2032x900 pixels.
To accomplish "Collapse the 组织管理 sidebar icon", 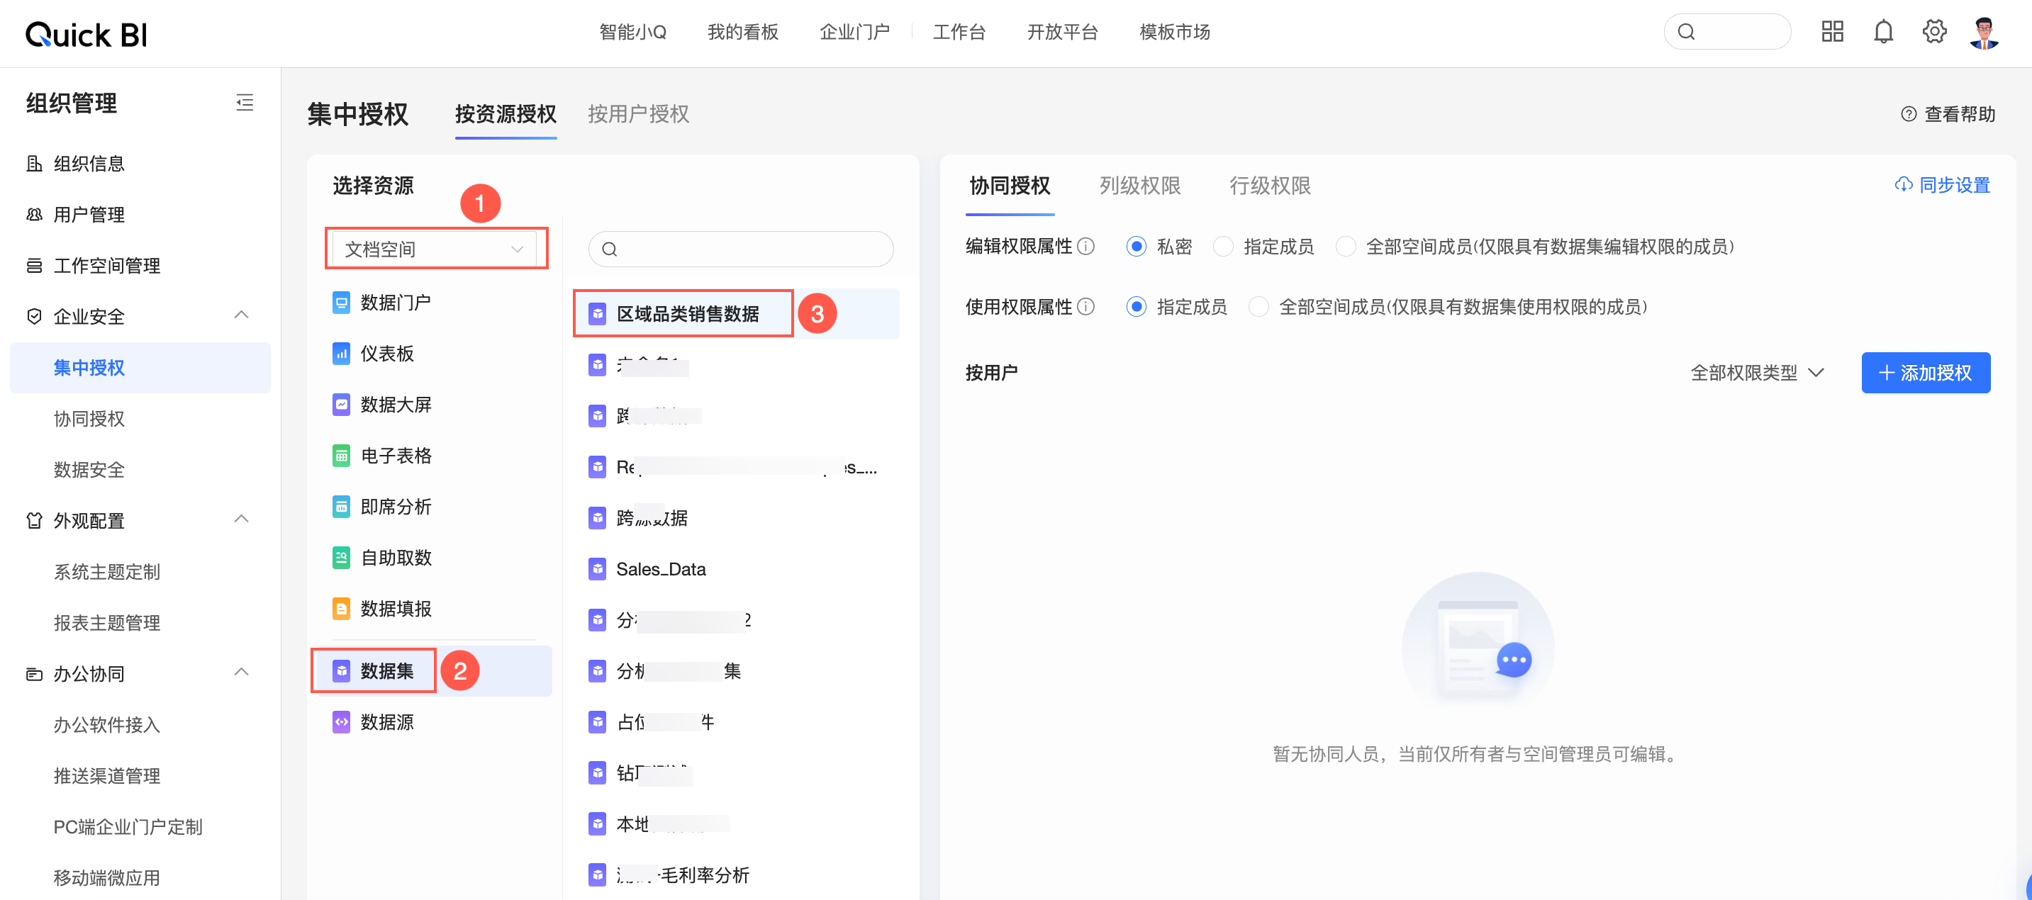I will (245, 103).
